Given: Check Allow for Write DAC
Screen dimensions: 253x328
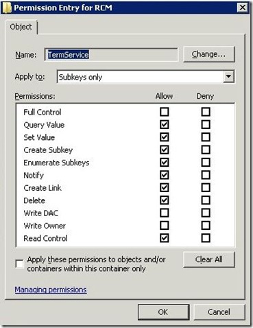Looking at the screenshot, I should [x=165, y=213].
